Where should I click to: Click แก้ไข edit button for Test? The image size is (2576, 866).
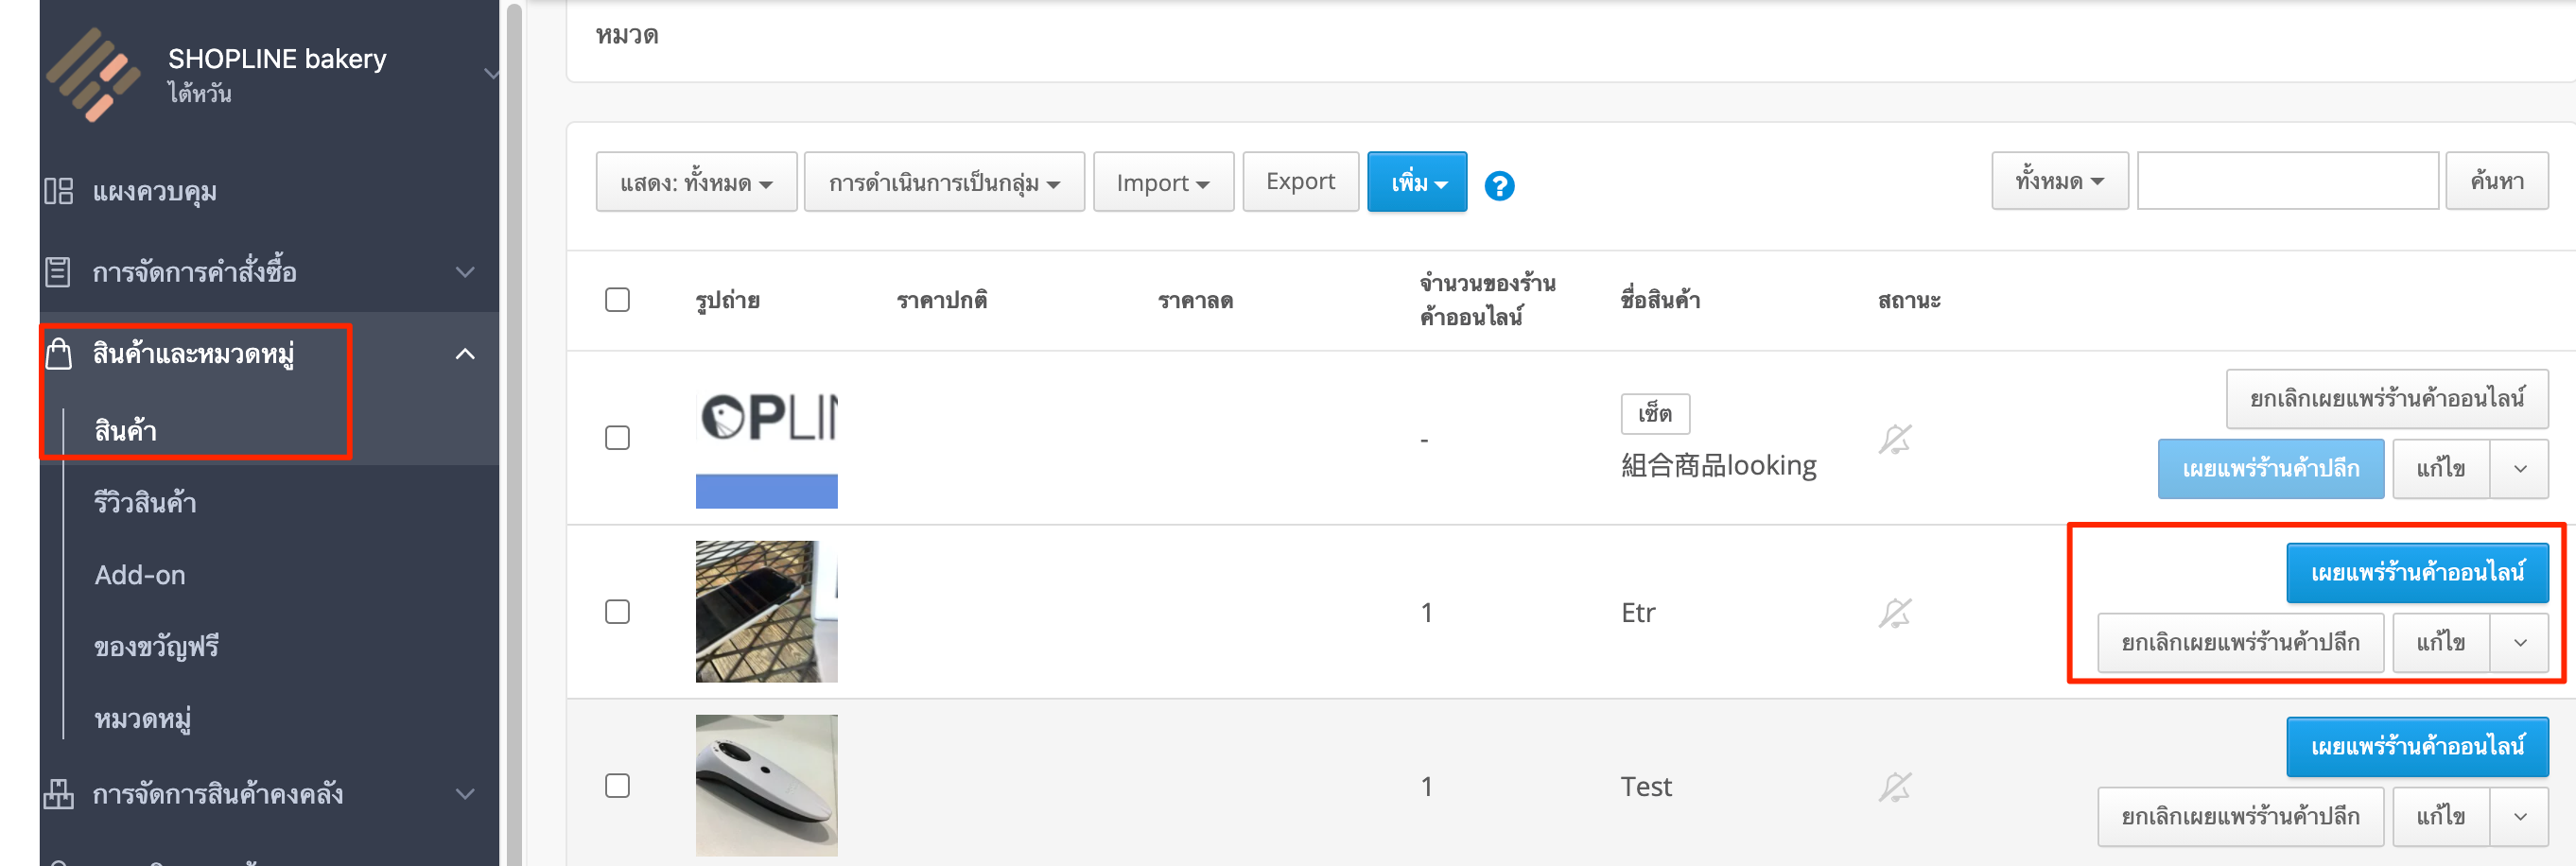(2441, 817)
